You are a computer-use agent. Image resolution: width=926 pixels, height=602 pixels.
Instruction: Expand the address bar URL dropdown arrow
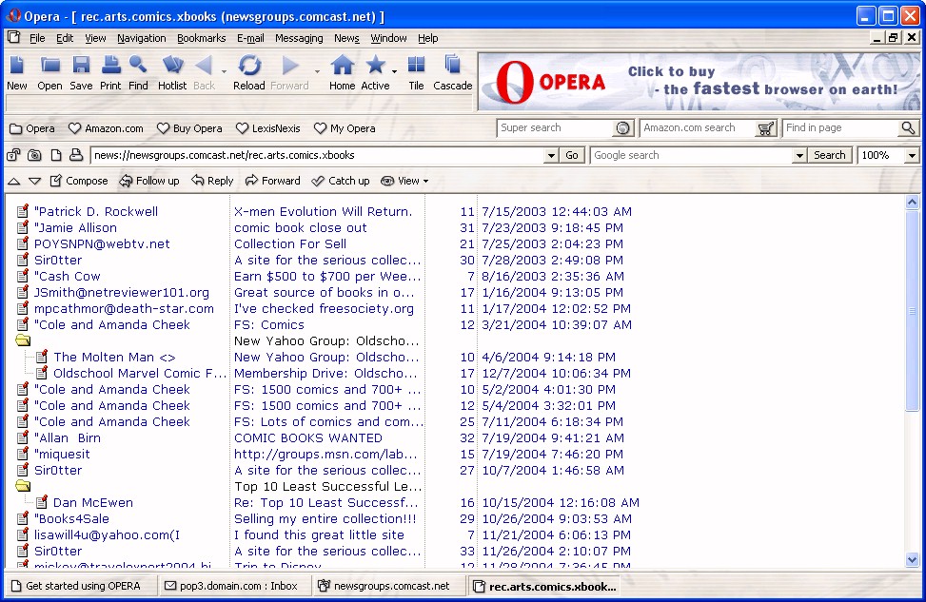[x=551, y=156]
